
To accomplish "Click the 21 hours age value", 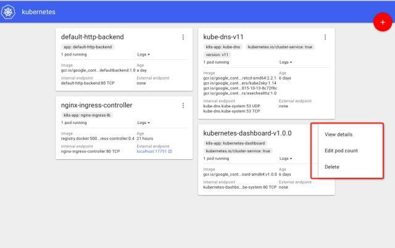I will [145, 138].
